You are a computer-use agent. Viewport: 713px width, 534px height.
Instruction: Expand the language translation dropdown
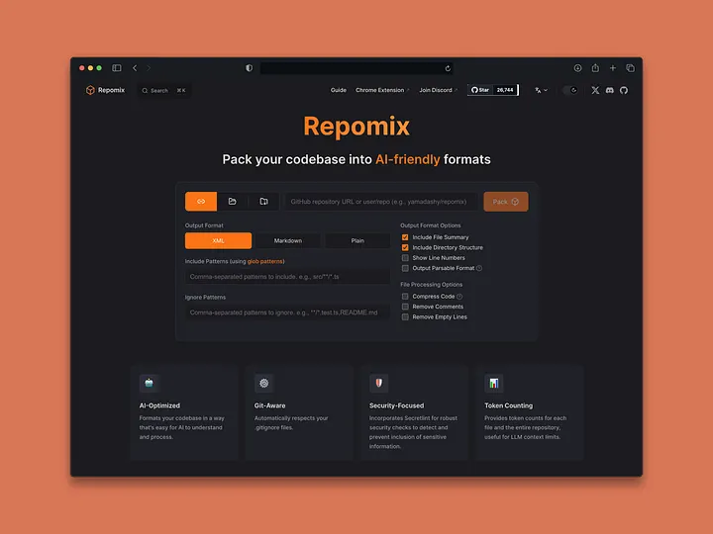click(541, 90)
